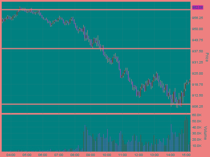Click the tallest volume bar near 15:00
210x157 pixels.
coord(186,134)
